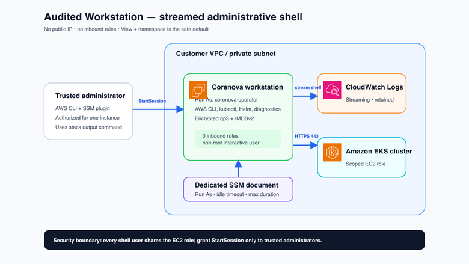Click the CloudWatch Logs pink icon
The width and height of the screenshot is (469, 264).
point(332,90)
